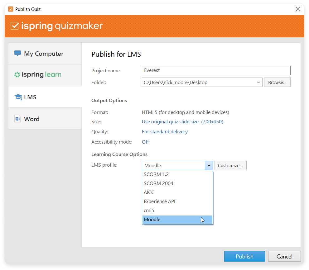Viewport: 309px width, 270px height.
Task: Click the iSpring Learn snowflake logo icon
Action: point(17,75)
